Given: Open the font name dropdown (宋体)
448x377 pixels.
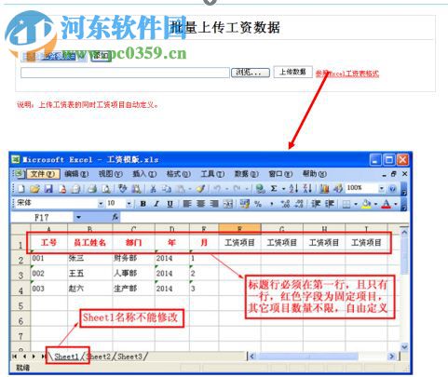Looking at the screenshot, I should coord(101,204).
